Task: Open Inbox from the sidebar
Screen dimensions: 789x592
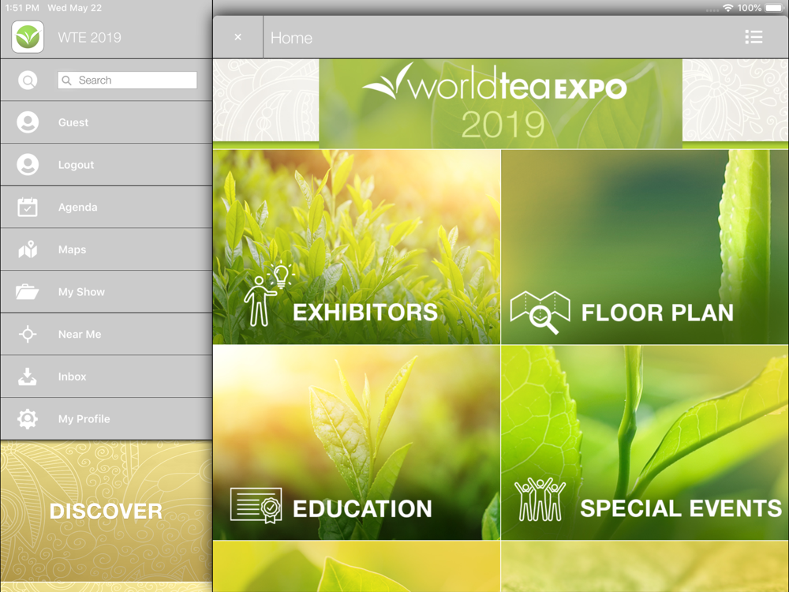Action: point(107,376)
